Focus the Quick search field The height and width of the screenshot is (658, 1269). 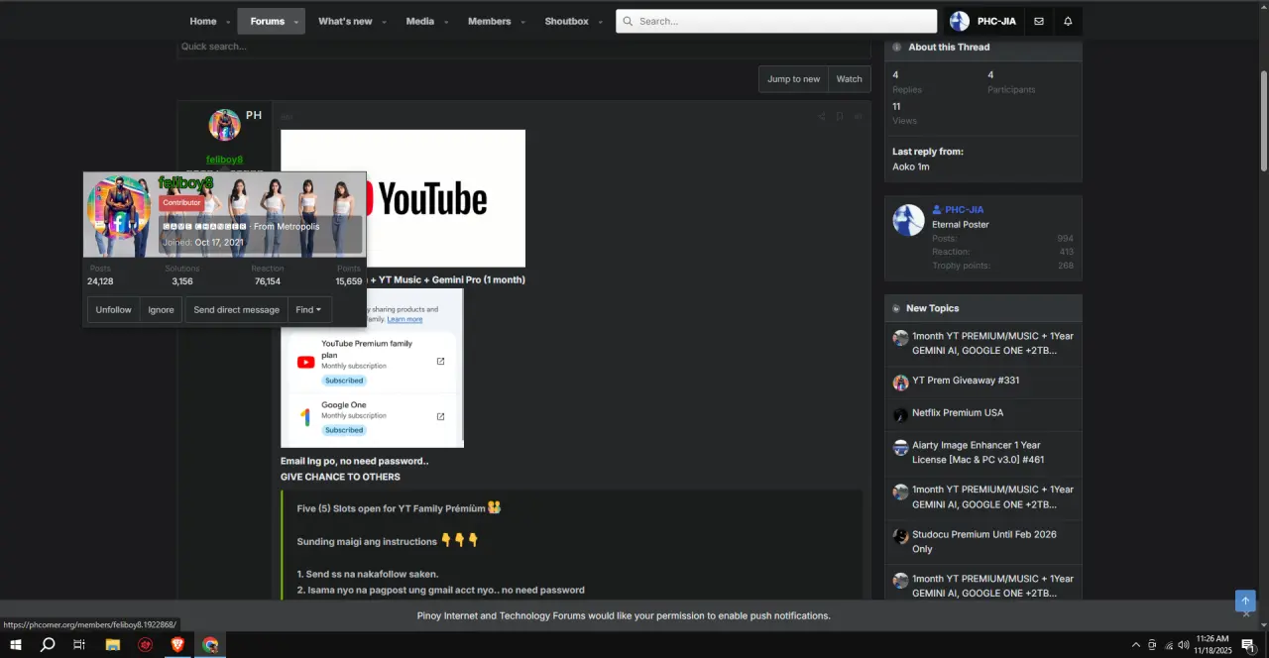pyautogui.click(x=523, y=48)
